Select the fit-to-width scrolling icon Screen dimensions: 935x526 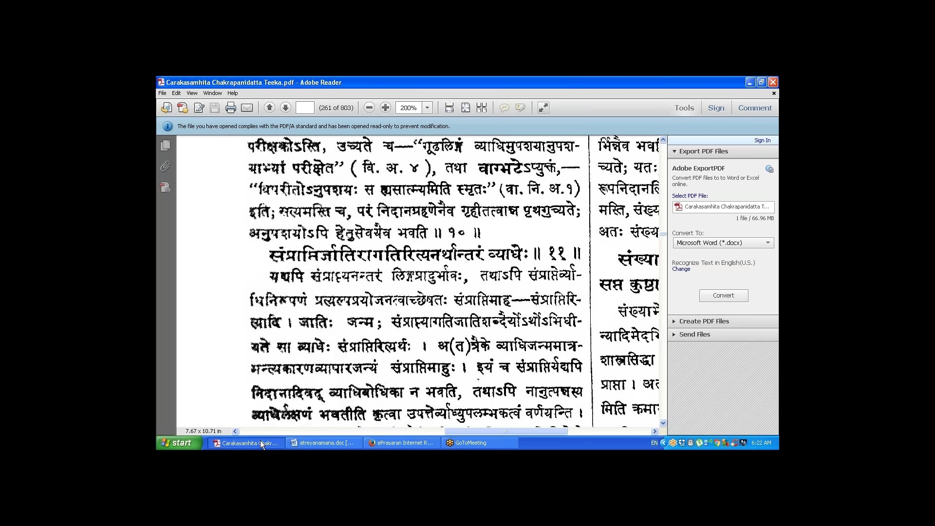click(x=449, y=108)
